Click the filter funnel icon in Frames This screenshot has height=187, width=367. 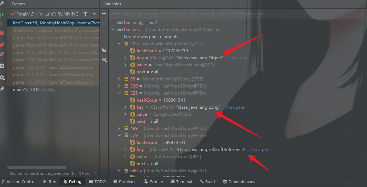[85, 14]
